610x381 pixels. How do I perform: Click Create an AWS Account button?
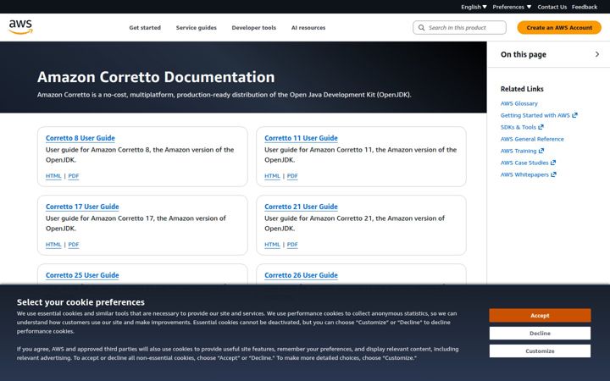(559, 28)
